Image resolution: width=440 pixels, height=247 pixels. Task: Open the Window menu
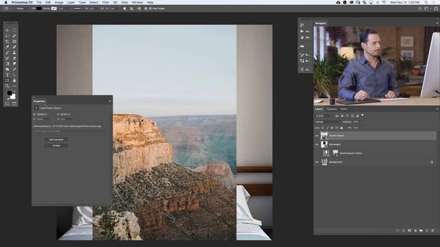137,2
